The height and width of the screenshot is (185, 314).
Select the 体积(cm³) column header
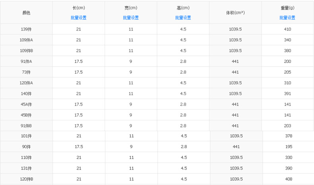point(235,13)
